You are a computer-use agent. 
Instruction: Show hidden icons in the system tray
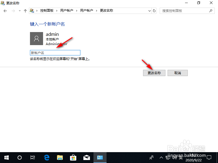point(161,158)
